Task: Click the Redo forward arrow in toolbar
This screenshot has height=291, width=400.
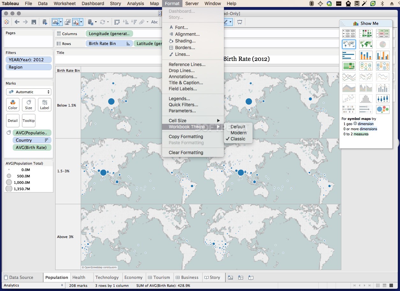Action: (x=26, y=22)
